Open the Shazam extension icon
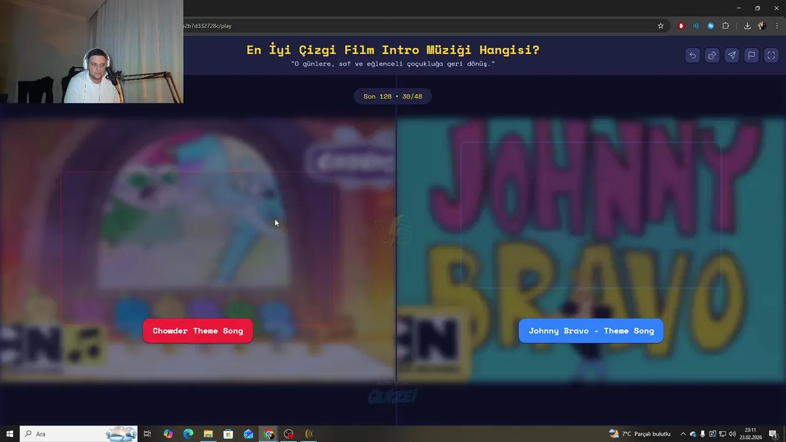The image size is (786, 442). click(x=710, y=26)
